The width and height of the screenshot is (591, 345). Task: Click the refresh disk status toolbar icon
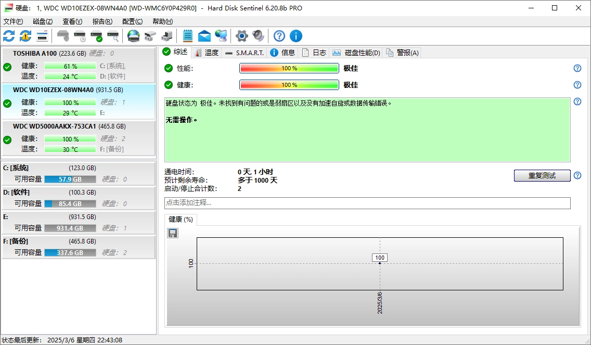point(9,36)
